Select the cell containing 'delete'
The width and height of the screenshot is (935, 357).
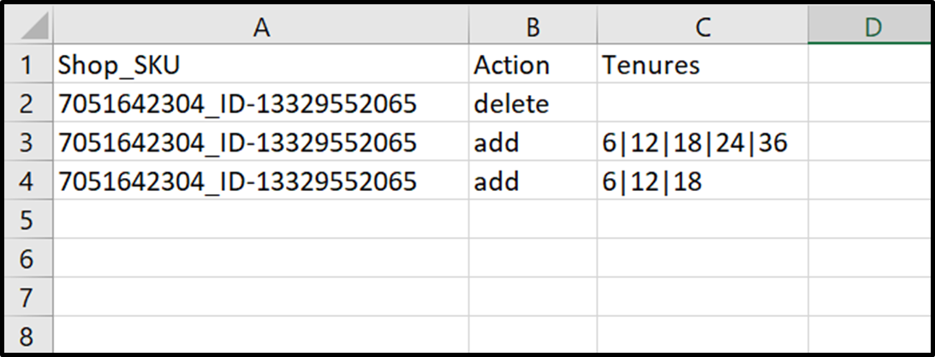point(533,104)
